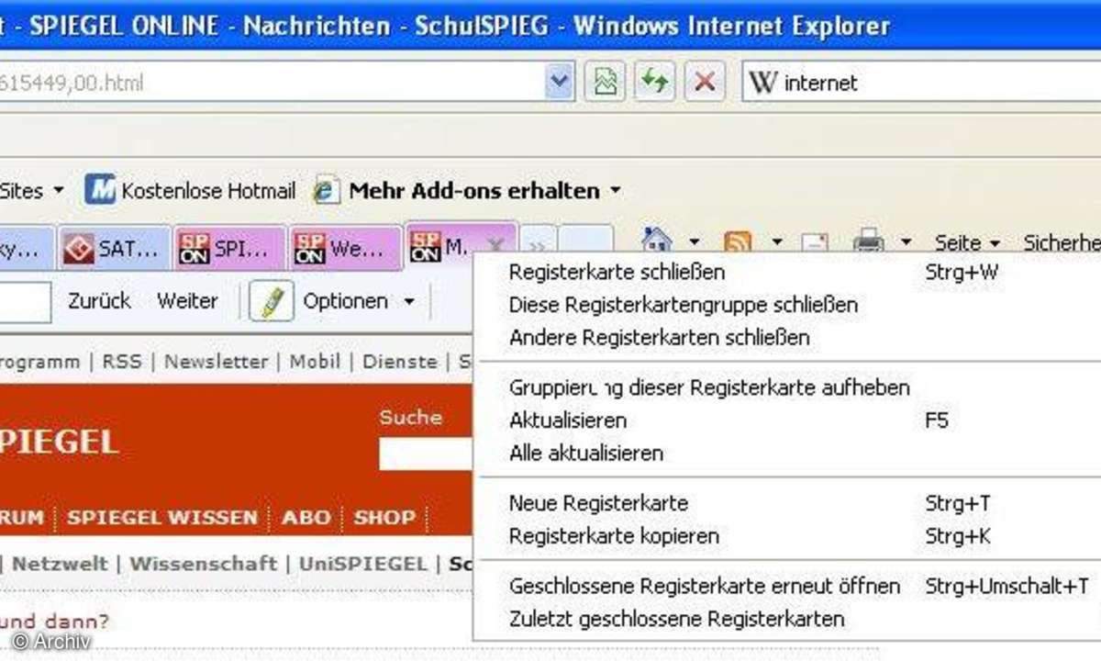
Task: Click the Zurück search button
Action: (99, 301)
